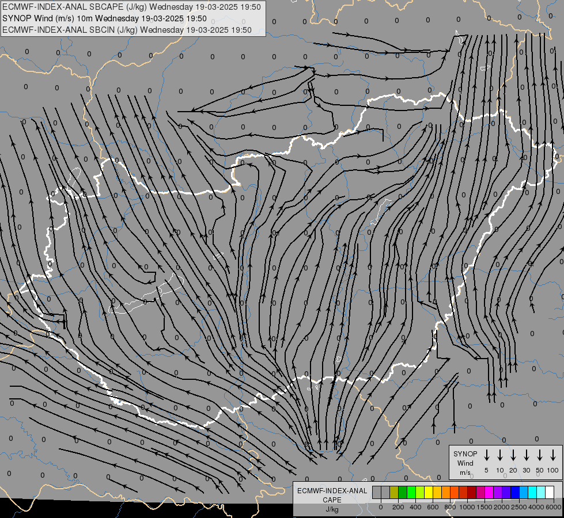Image resolution: width=564 pixels, height=518 pixels.
Task: Pick the yellow-green lime CAPE swatch
Action: 420,492
